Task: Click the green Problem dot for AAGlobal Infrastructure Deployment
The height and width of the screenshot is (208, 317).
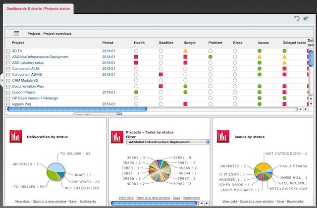Action: (210, 57)
